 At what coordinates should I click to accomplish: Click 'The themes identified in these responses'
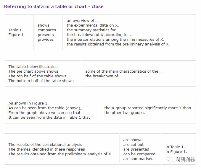pyautogui.click(x=47, y=149)
